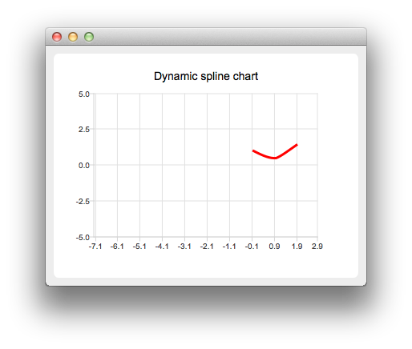412x349 pixels.
Task: Click the -4.1 x-axis label
Action: pos(162,247)
